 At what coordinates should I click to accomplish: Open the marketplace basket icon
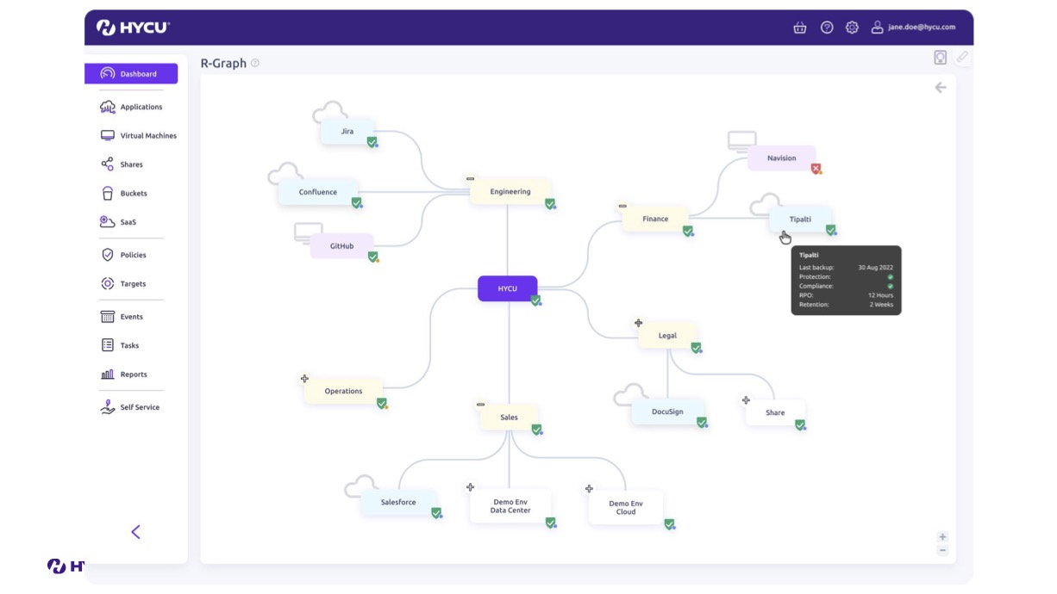(799, 28)
